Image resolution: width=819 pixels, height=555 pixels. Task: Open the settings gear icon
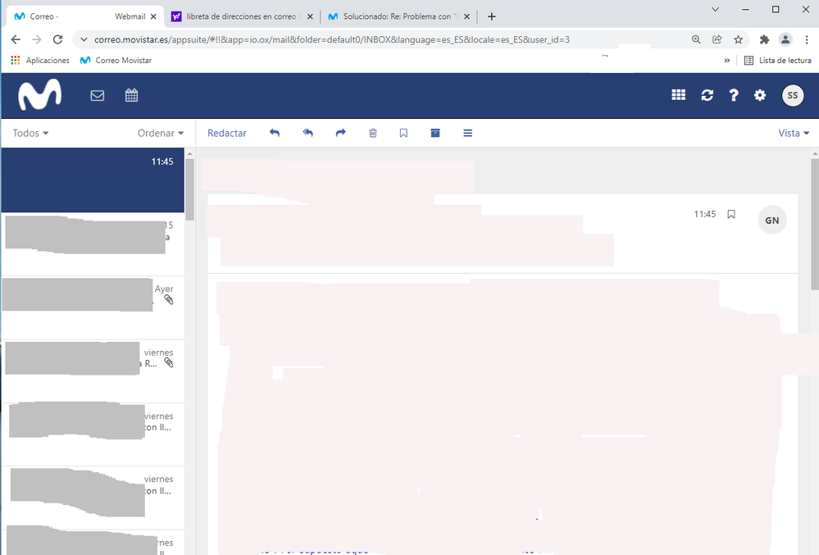pyautogui.click(x=760, y=95)
